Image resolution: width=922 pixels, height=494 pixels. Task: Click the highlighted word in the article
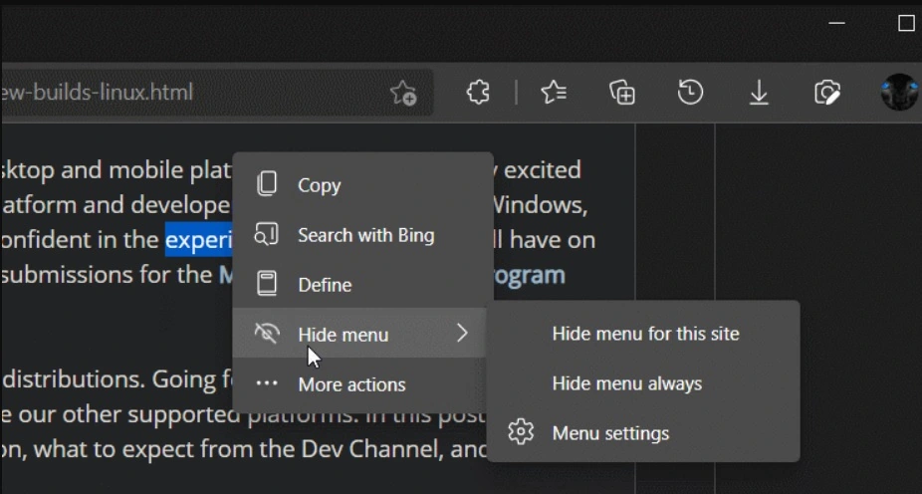(198, 241)
